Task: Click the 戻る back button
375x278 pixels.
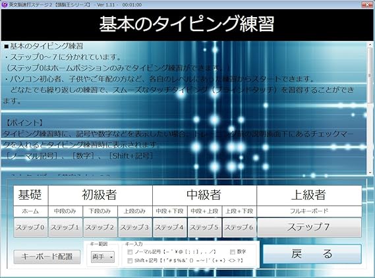Action: click(312, 254)
